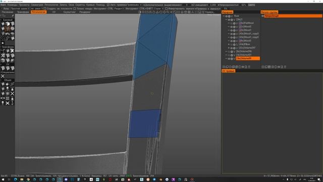
Task: Click the Z смещение slider label
Action: pos(200,5)
